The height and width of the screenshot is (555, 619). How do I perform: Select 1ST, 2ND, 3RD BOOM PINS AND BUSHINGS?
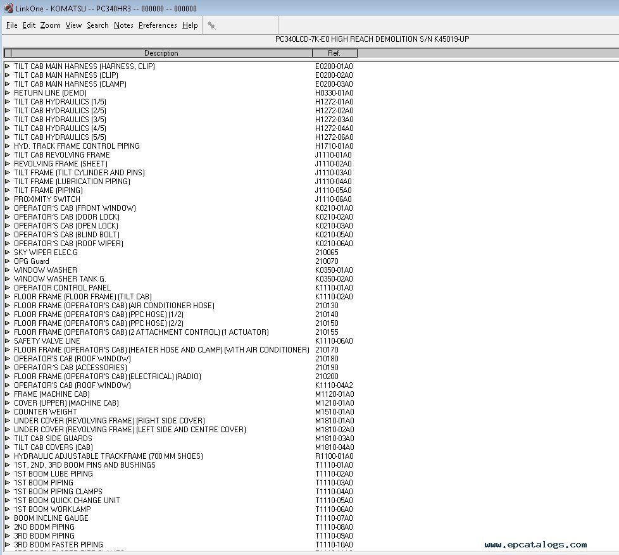click(85, 465)
